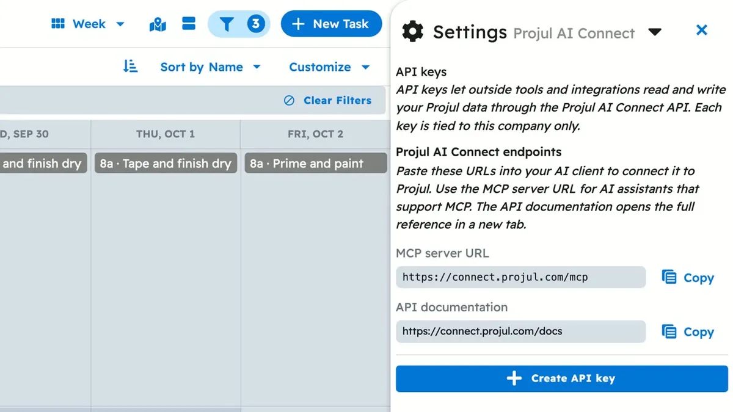Create a New Task
This screenshot has height=412, width=733.
[x=331, y=24]
